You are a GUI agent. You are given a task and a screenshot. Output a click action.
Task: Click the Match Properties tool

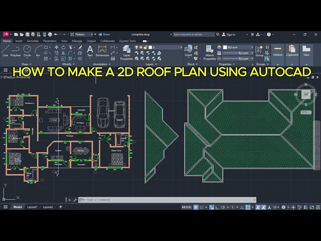pos(210,53)
